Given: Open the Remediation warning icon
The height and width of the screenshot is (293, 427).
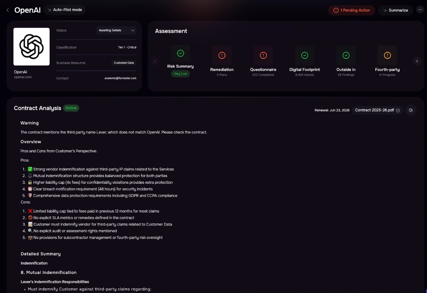Looking at the screenshot, I should pyautogui.click(x=222, y=55).
